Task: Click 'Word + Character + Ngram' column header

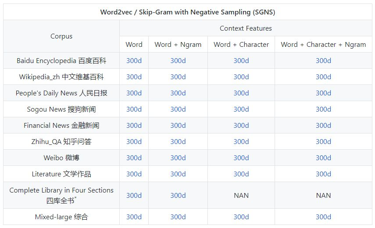Action: tap(323, 44)
